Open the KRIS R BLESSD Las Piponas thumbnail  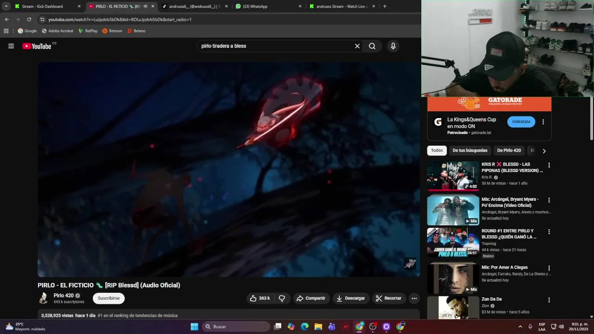(x=453, y=176)
